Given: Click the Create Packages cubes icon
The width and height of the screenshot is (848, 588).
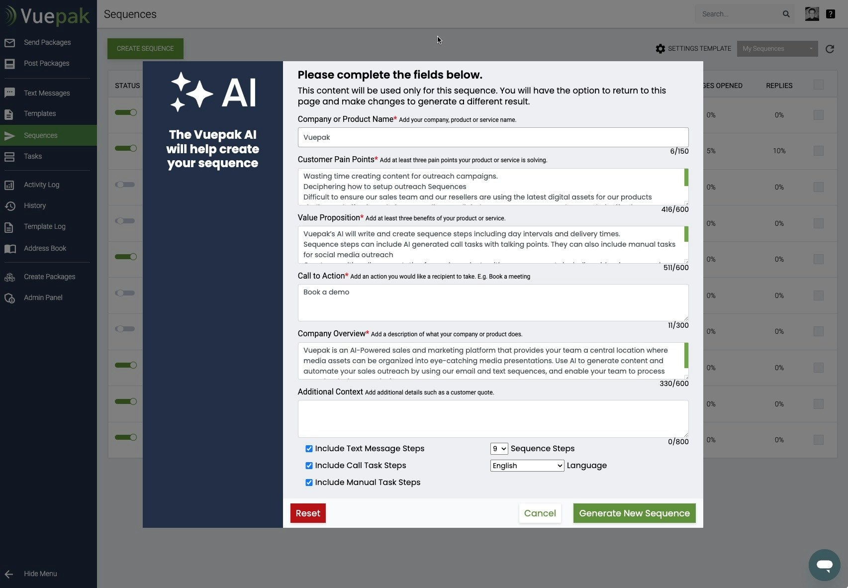Looking at the screenshot, I should click(x=9, y=277).
